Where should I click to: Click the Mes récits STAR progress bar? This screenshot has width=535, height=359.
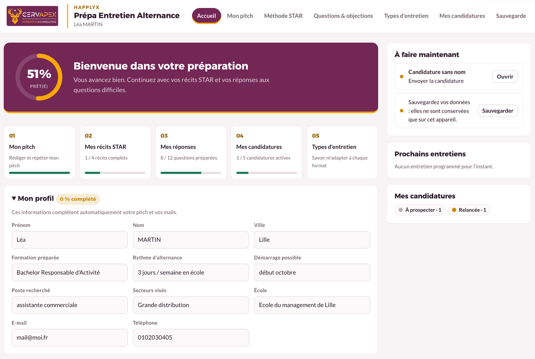[115, 173]
